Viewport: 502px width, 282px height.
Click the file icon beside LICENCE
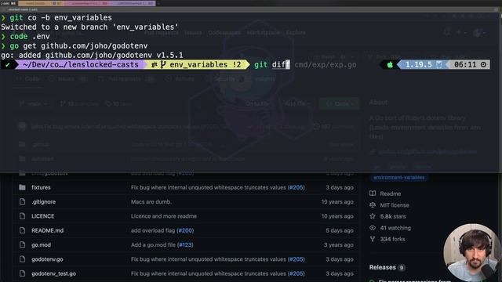click(22, 216)
